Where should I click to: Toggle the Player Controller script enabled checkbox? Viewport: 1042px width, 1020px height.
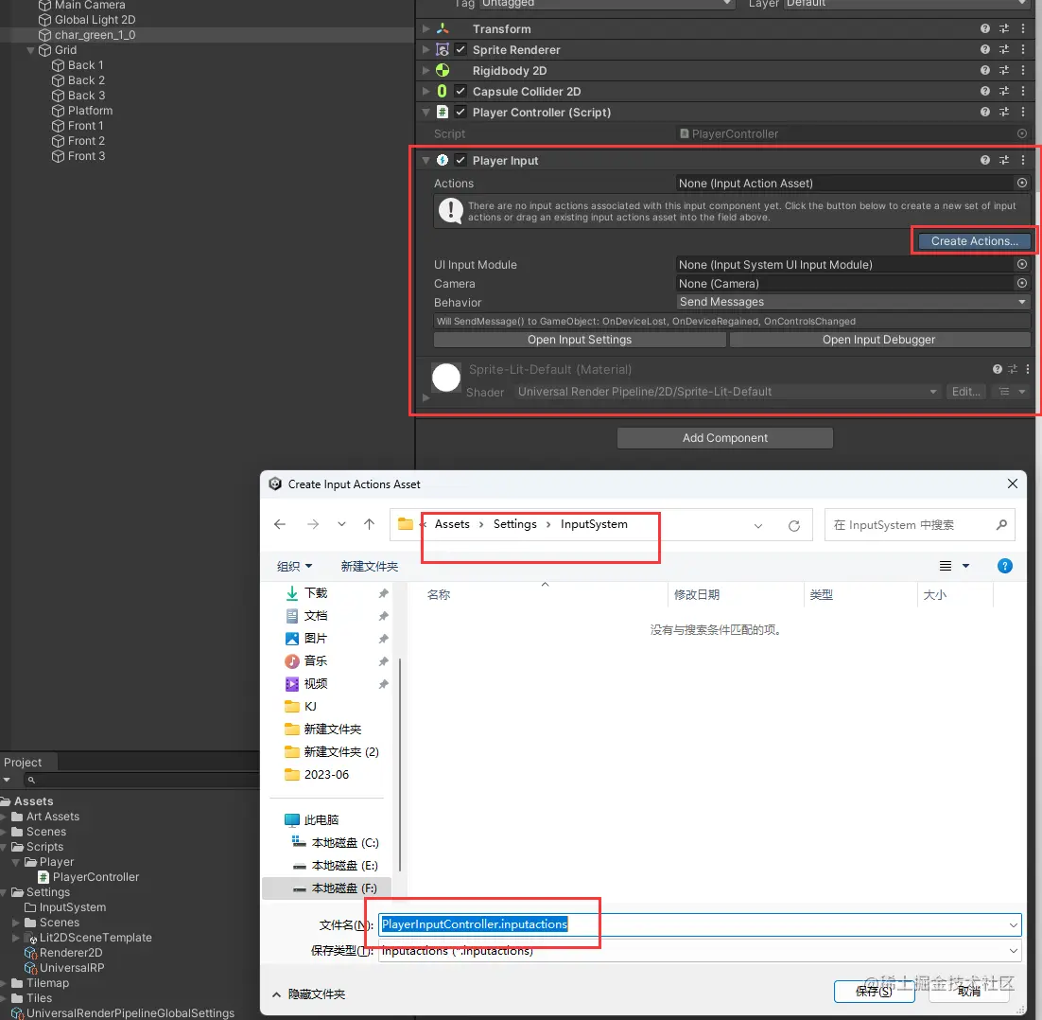tap(460, 112)
